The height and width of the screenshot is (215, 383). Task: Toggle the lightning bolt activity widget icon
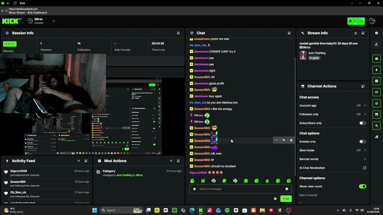point(376,70)
